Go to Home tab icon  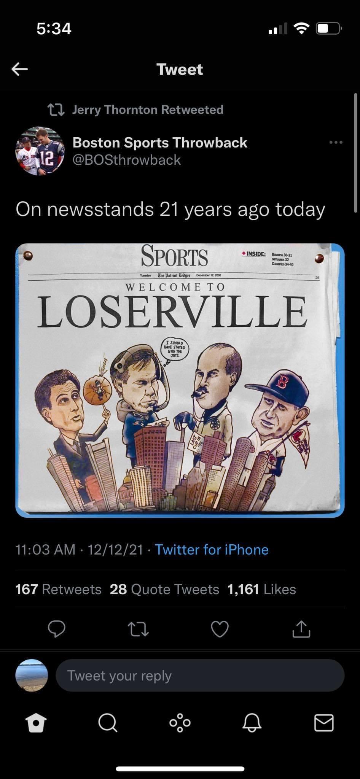pyautogui.click(x=36, y=723)
